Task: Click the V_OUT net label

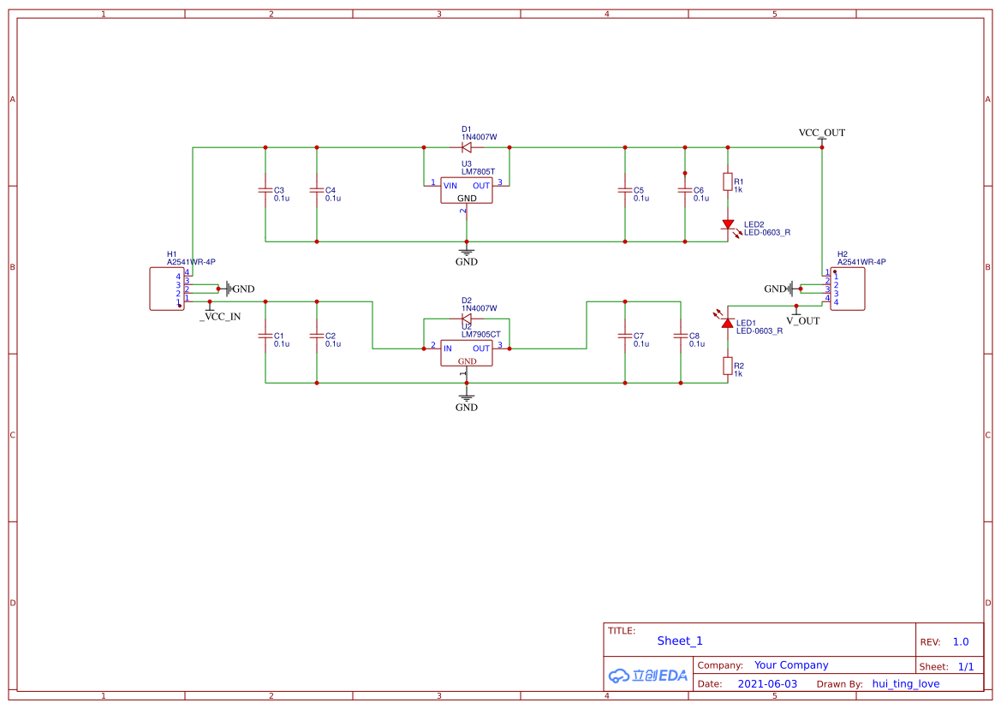Action: pos(802,321)
